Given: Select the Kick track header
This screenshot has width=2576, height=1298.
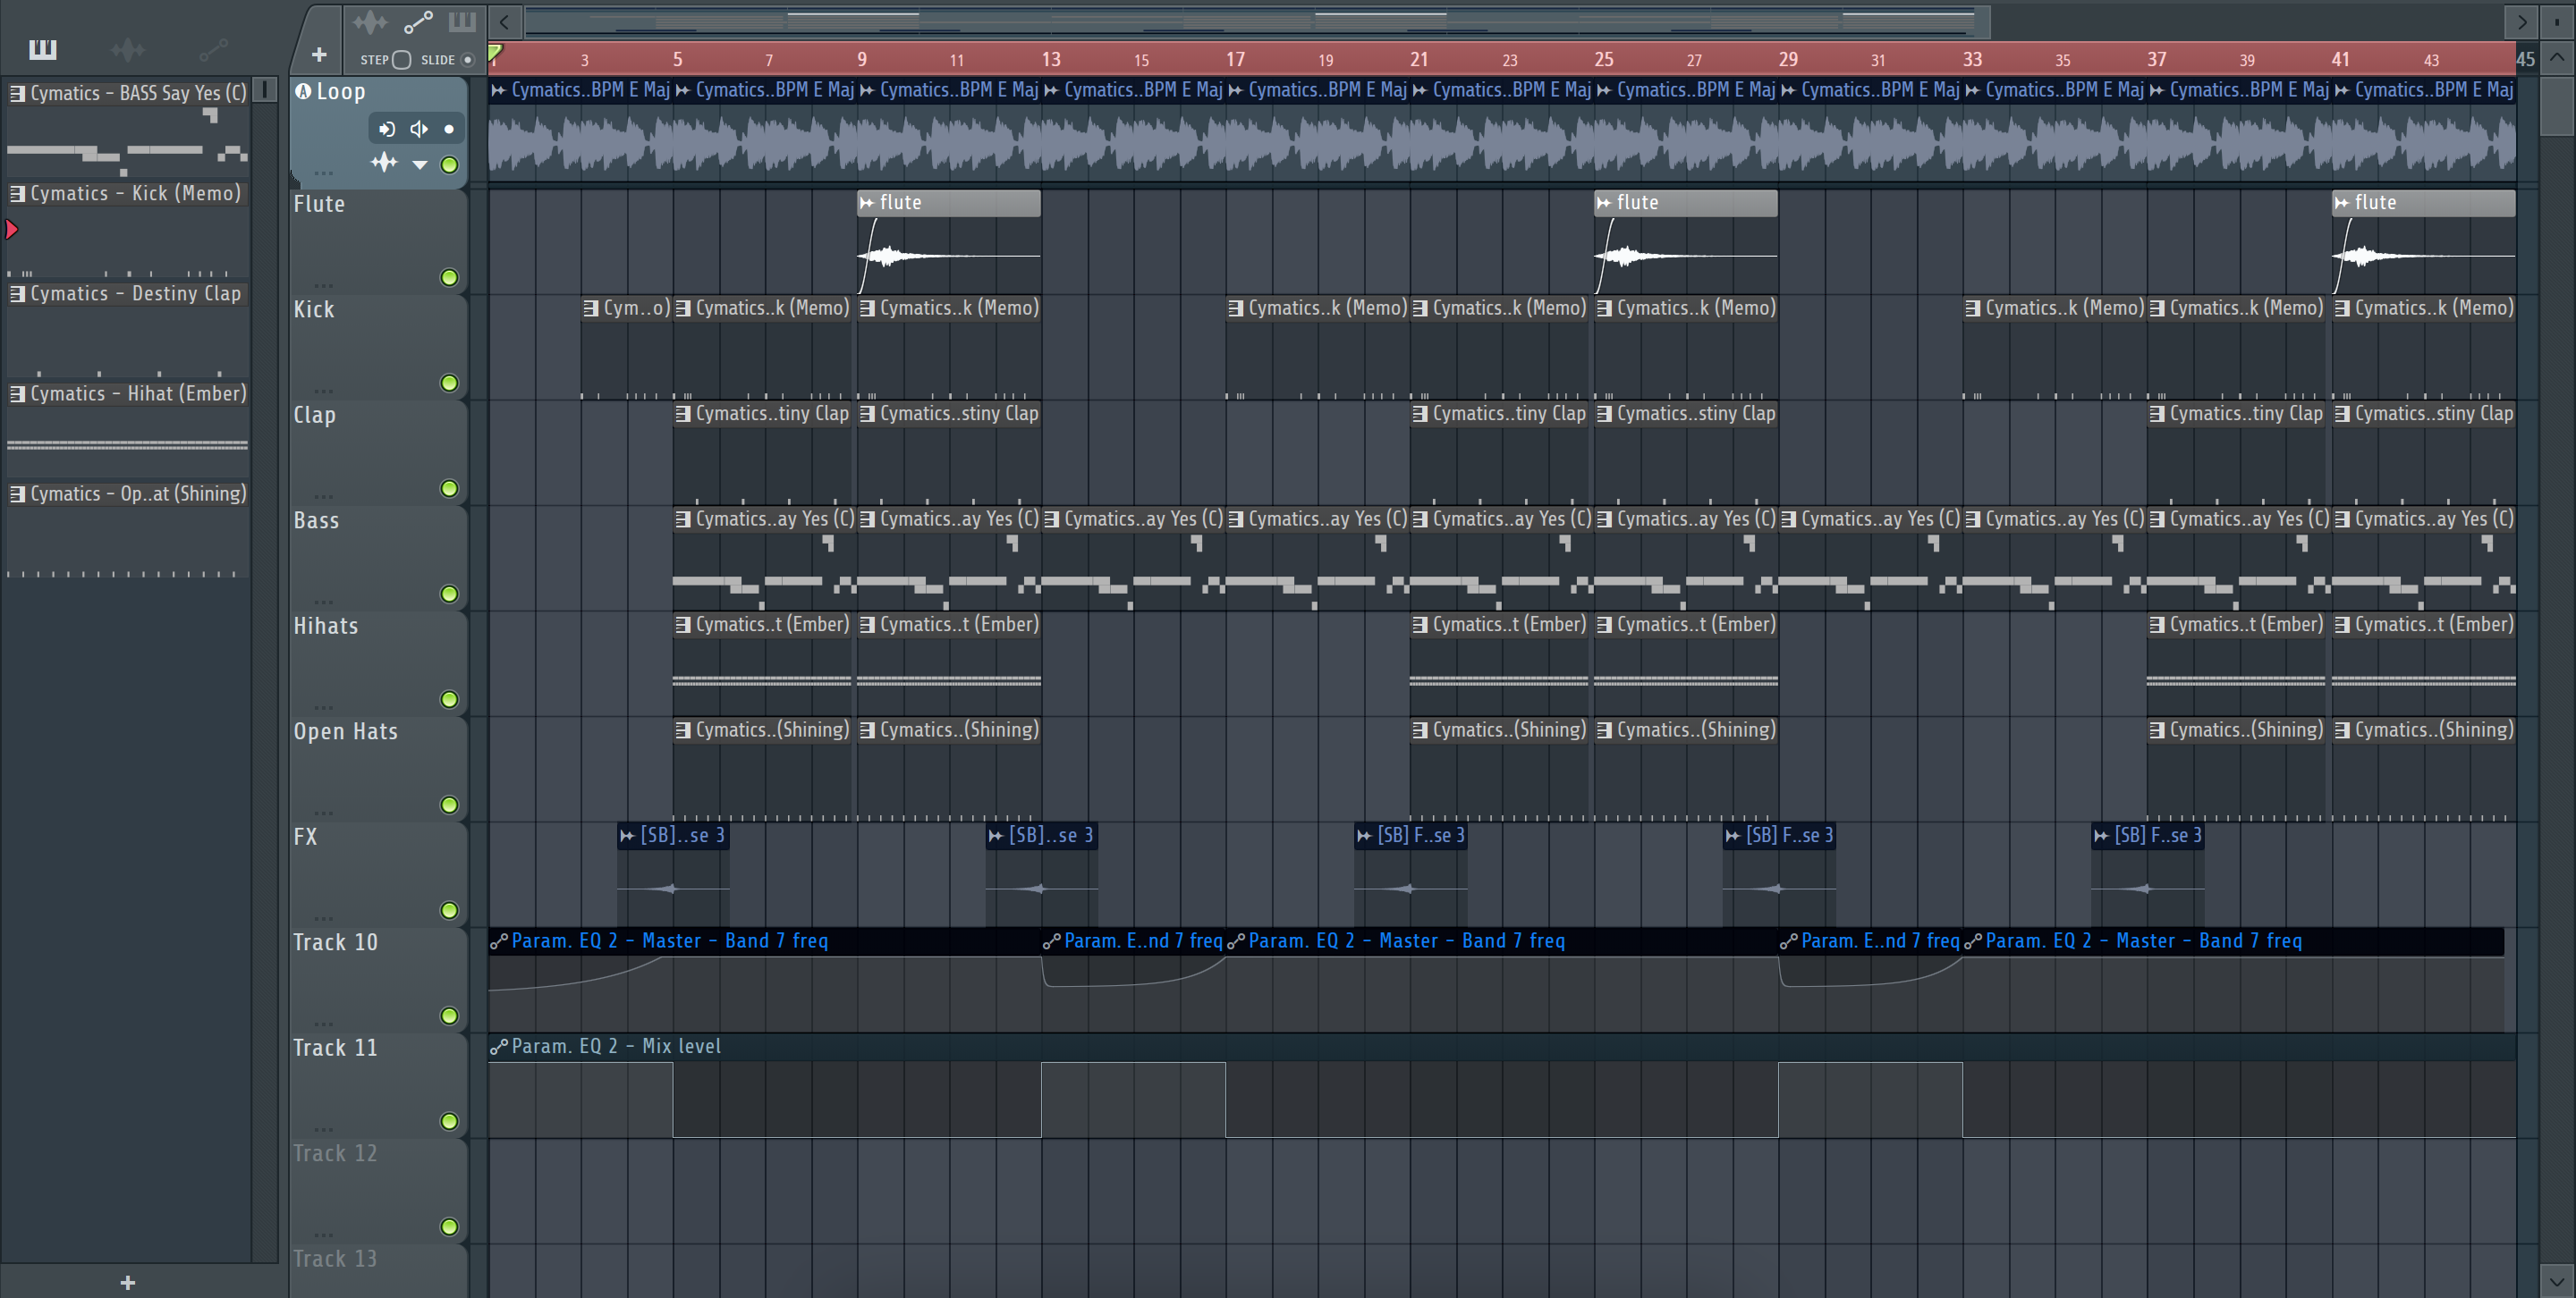Looking at the screenshot, I should coord(378,348).
